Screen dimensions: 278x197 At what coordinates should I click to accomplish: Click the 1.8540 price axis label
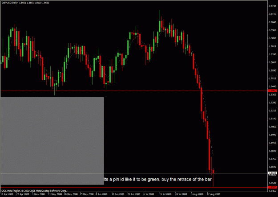coord(272,183)
